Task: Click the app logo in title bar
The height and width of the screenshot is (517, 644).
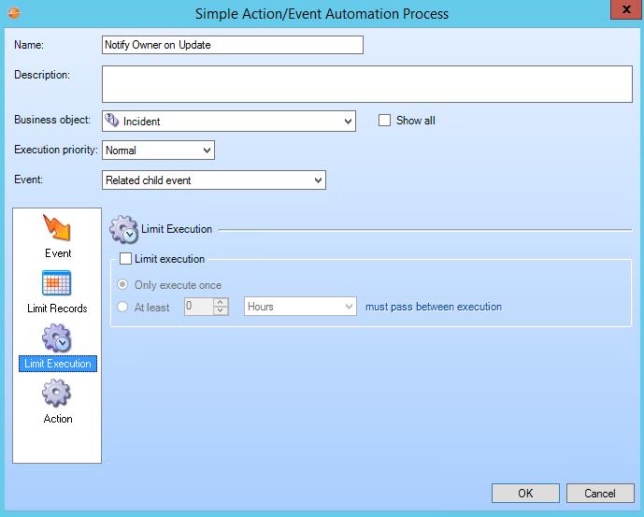Action: [x=14, y=13]
